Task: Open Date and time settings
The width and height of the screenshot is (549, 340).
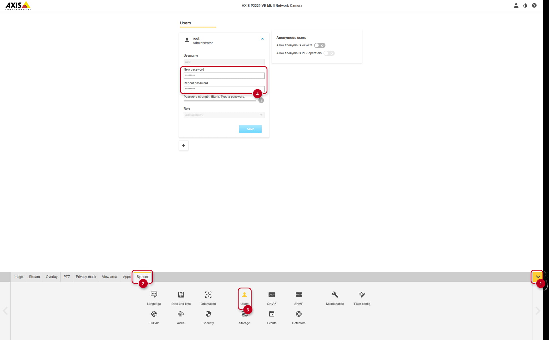Action: click(x=181, y=295)
